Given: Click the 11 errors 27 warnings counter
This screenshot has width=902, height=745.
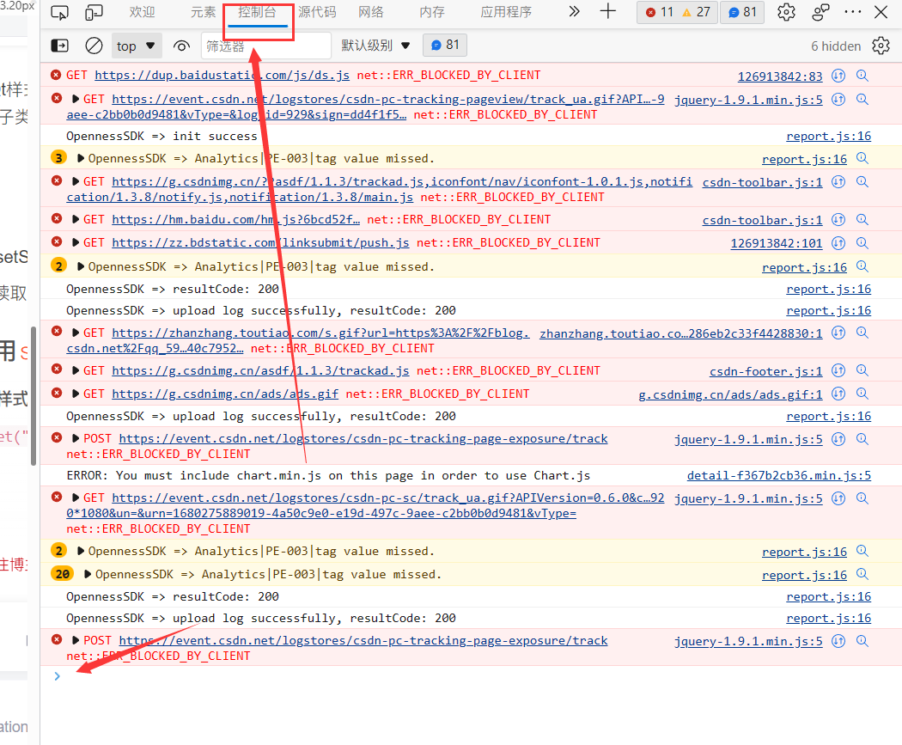Looking at the screenshot, I should (x=677, y=12).
